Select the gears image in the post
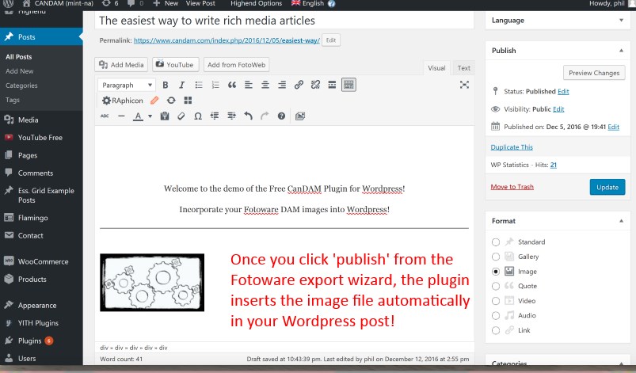Viewport: 636px width, 373px height. click(152, 283)
